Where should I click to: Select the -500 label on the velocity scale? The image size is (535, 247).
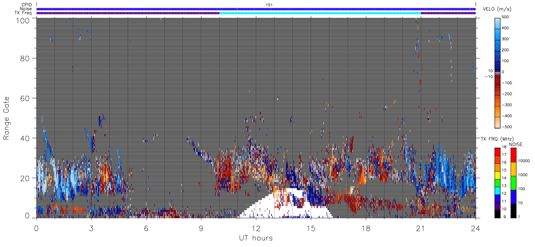(508, 127)
